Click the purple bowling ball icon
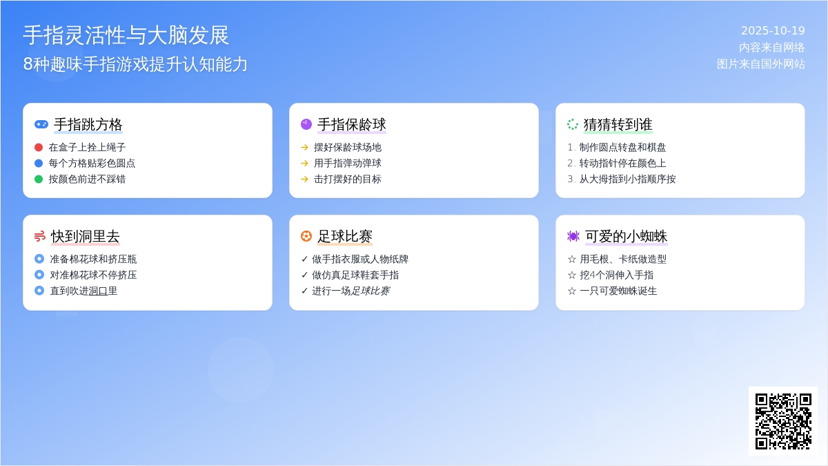The width and height of the screenshot is (828, 466). click(306, 124)
